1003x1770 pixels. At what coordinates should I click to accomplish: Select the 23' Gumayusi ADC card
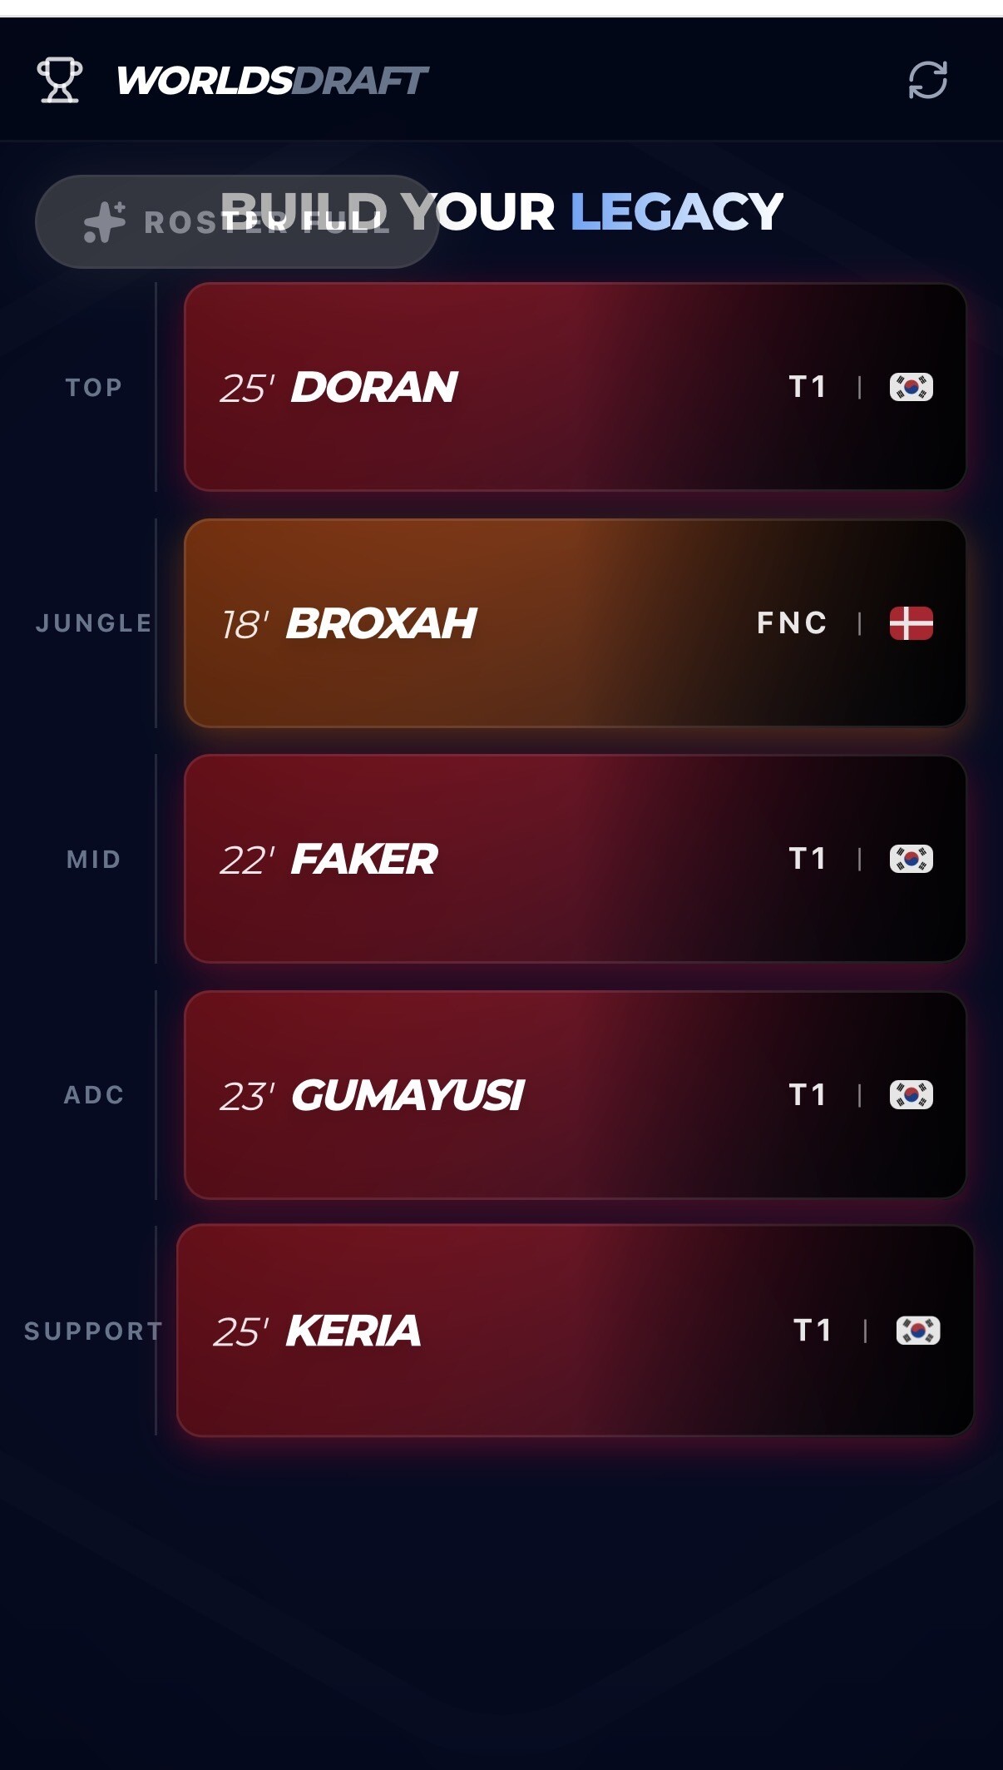pos(575,1094)
